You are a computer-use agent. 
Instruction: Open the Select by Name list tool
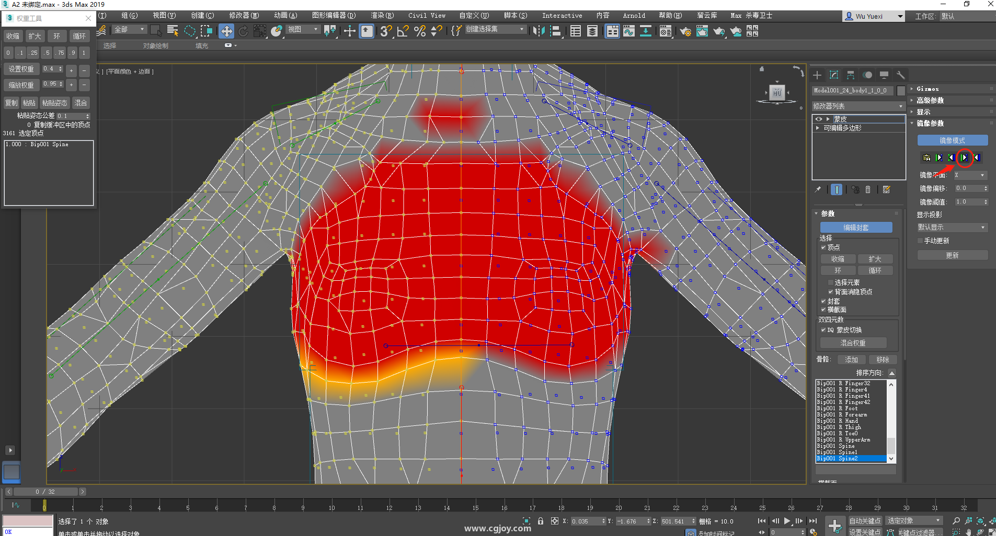[173, 31]
